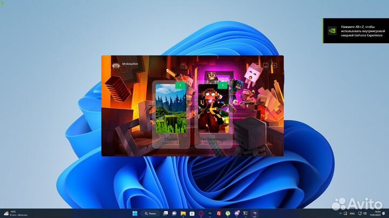
Task: Click the MrAnuchin username label
Action: click(x=130, y=64)
